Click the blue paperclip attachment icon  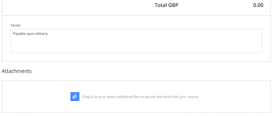point(75,96)
